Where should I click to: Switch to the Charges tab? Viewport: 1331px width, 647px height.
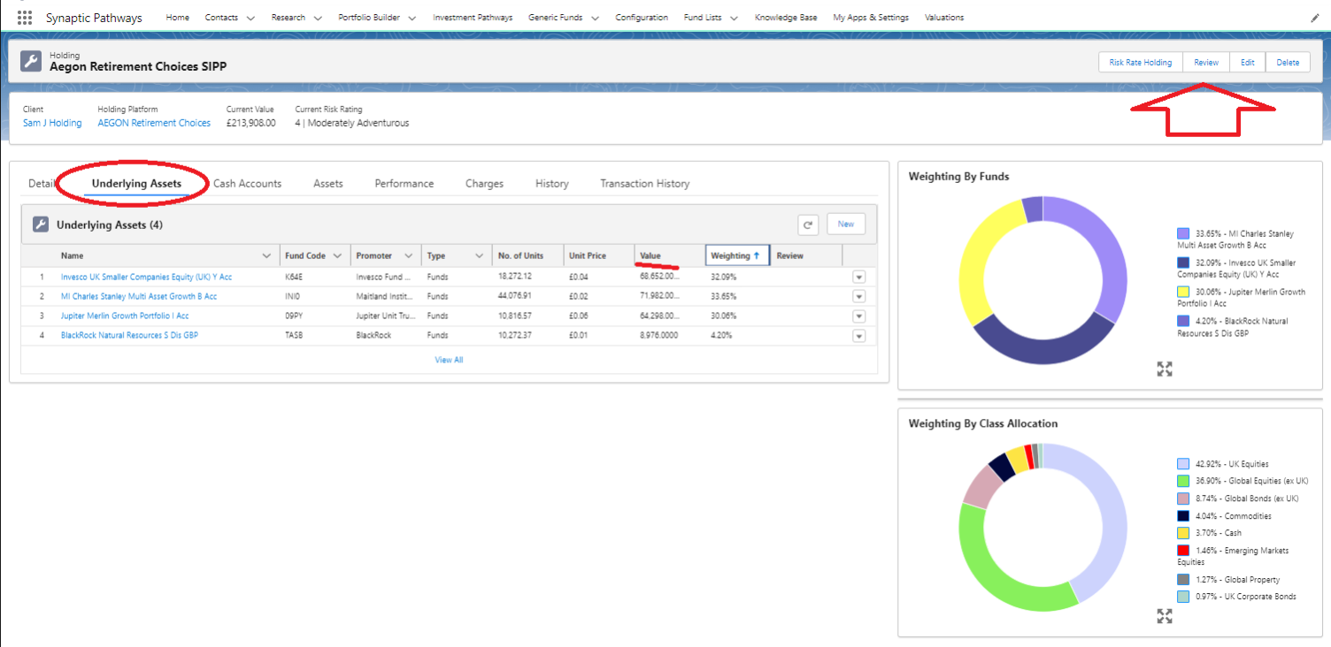pos(484,184)
